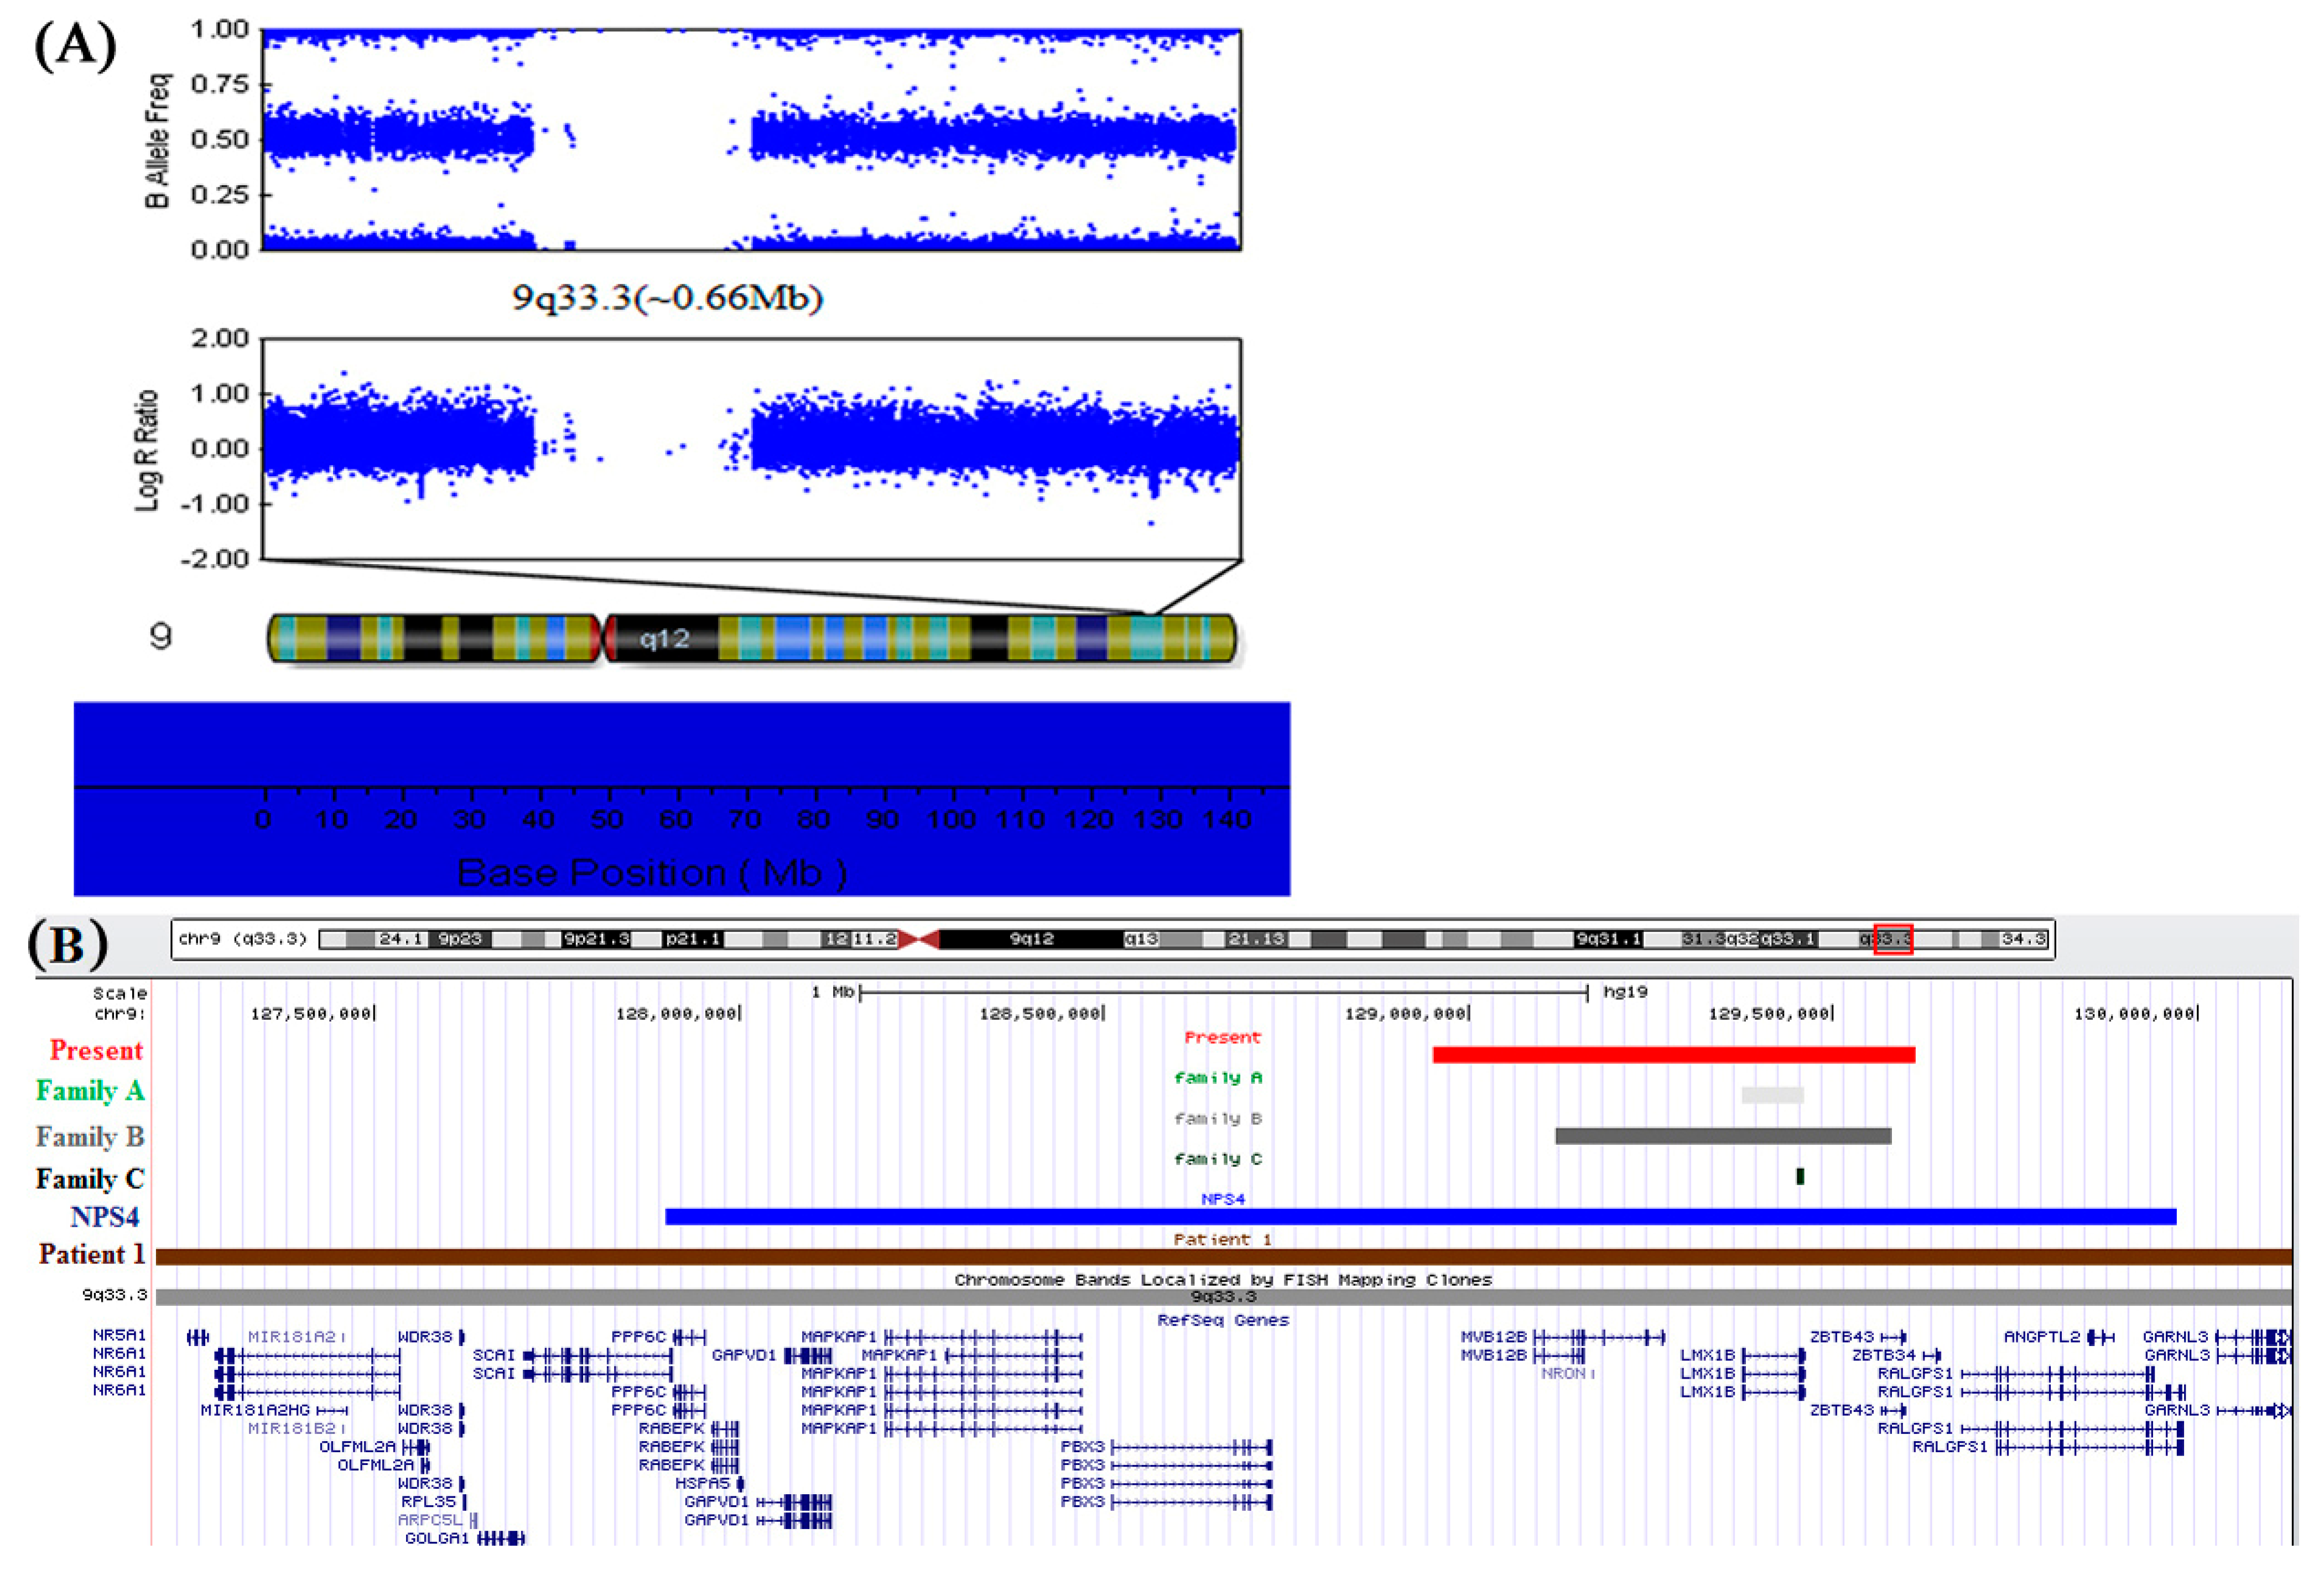
Task: Click the gray 9q33.3 FISH band track
Action: [1223, 1297]
